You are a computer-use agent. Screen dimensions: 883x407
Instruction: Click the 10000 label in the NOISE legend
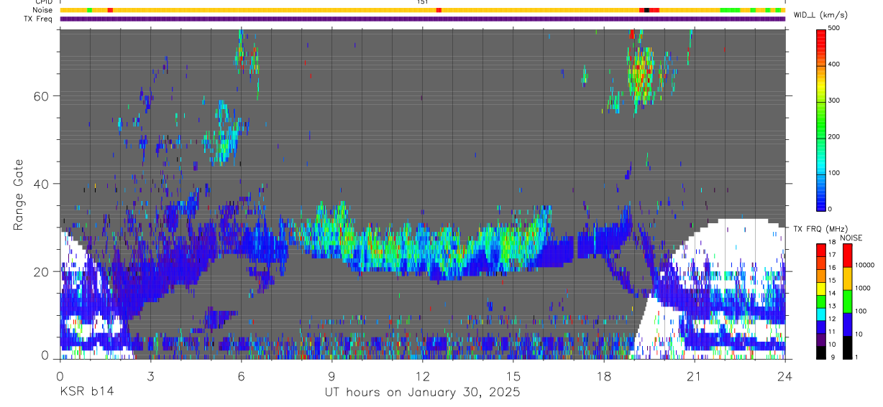coord(865,266)
